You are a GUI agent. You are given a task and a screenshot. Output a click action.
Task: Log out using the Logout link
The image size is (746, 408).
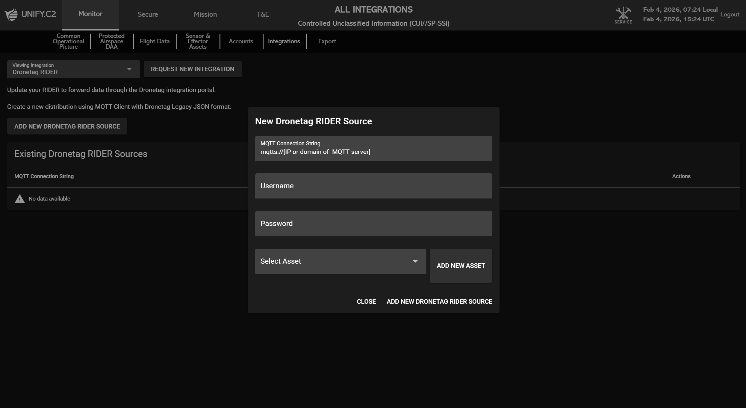730,14
